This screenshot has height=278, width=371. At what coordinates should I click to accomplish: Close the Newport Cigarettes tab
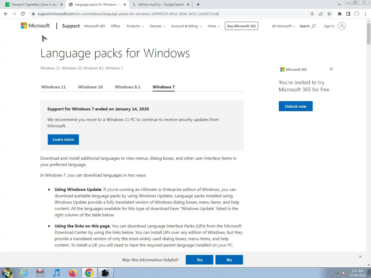(61, 5)
